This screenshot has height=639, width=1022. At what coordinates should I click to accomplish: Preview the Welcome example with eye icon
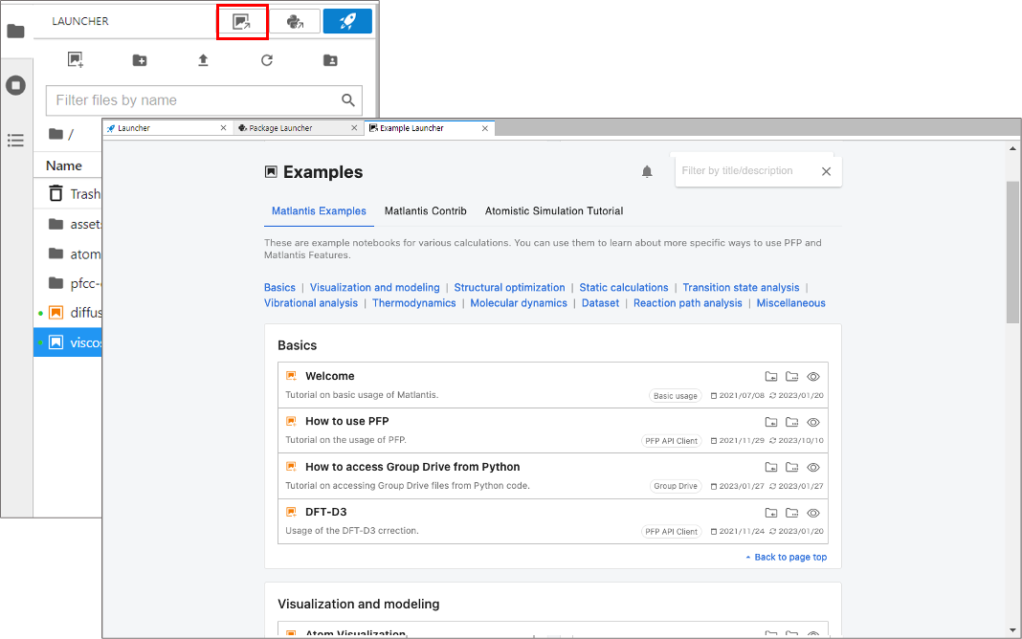813,377
